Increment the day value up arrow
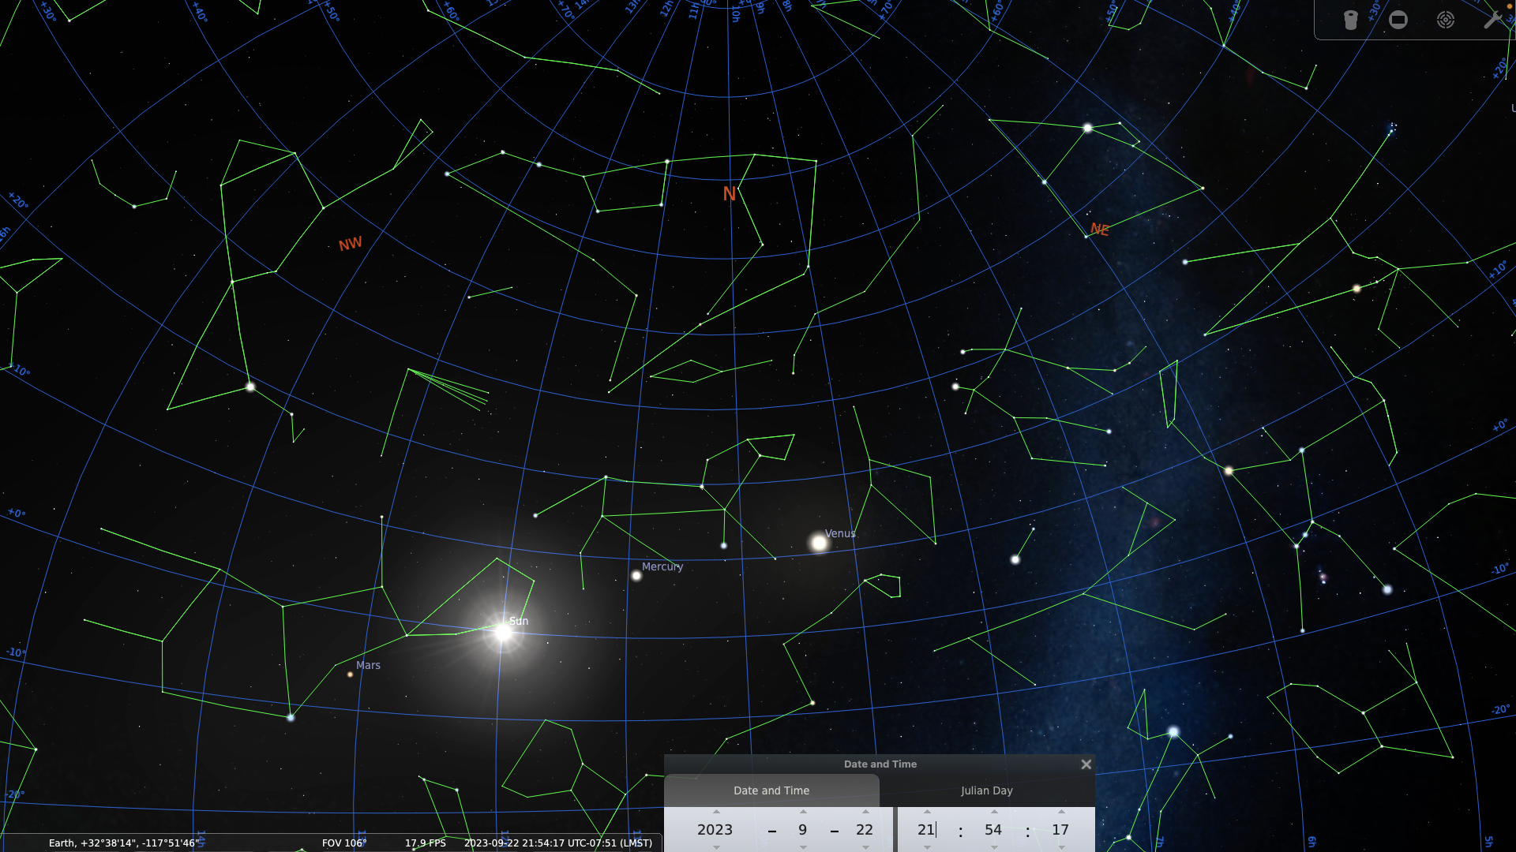Viewport: 1516px width, 852px height. pyautogui.click(x=865, y=812)
